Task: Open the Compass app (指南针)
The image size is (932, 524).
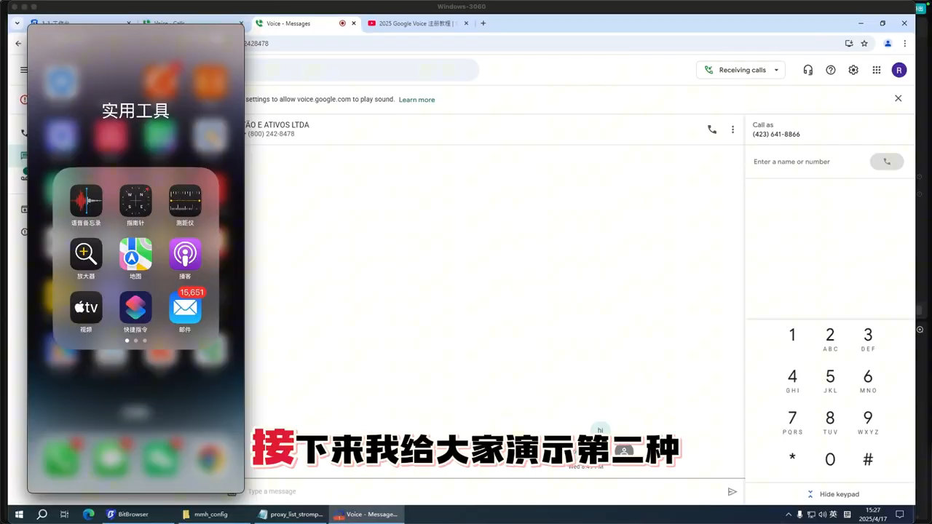Action: click(135, 200)
